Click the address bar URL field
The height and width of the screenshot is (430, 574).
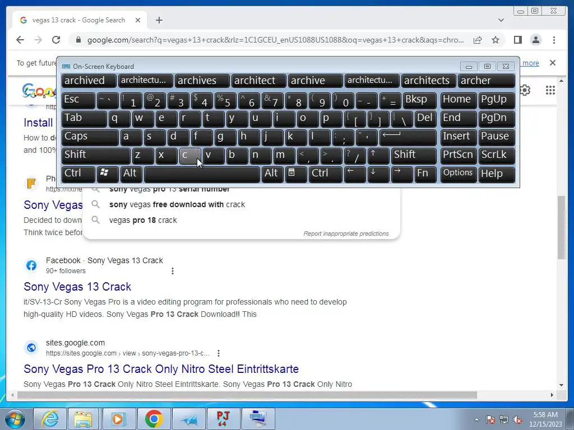click(275, 40)
